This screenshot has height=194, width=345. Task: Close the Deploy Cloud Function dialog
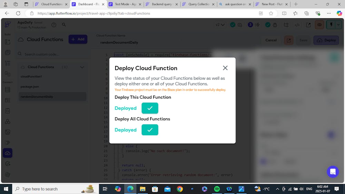[225, 68]
